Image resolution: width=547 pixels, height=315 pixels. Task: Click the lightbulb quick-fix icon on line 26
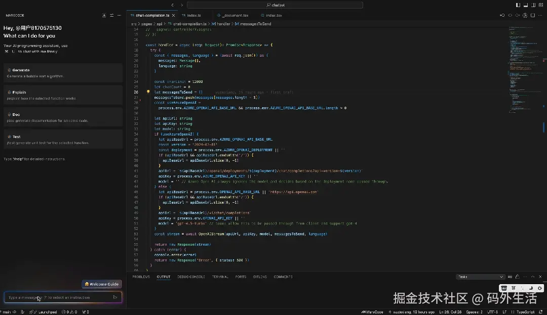pos(148,92)
